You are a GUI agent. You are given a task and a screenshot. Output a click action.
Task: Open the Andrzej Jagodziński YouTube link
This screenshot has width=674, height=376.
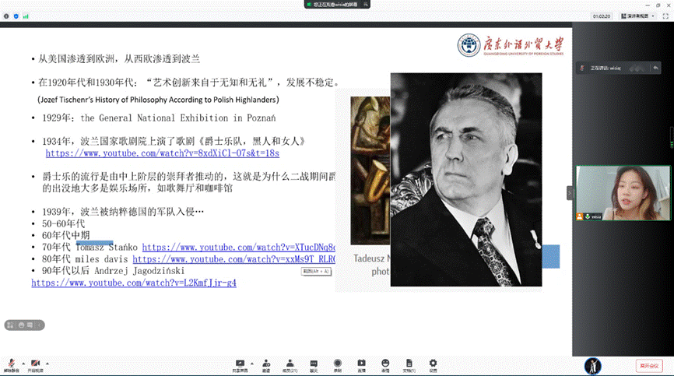pyautogui.click(x=133, y=283)
